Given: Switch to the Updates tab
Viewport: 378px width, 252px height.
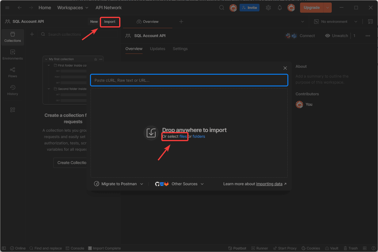Looking at the screenshot, I should click(157, 49).
